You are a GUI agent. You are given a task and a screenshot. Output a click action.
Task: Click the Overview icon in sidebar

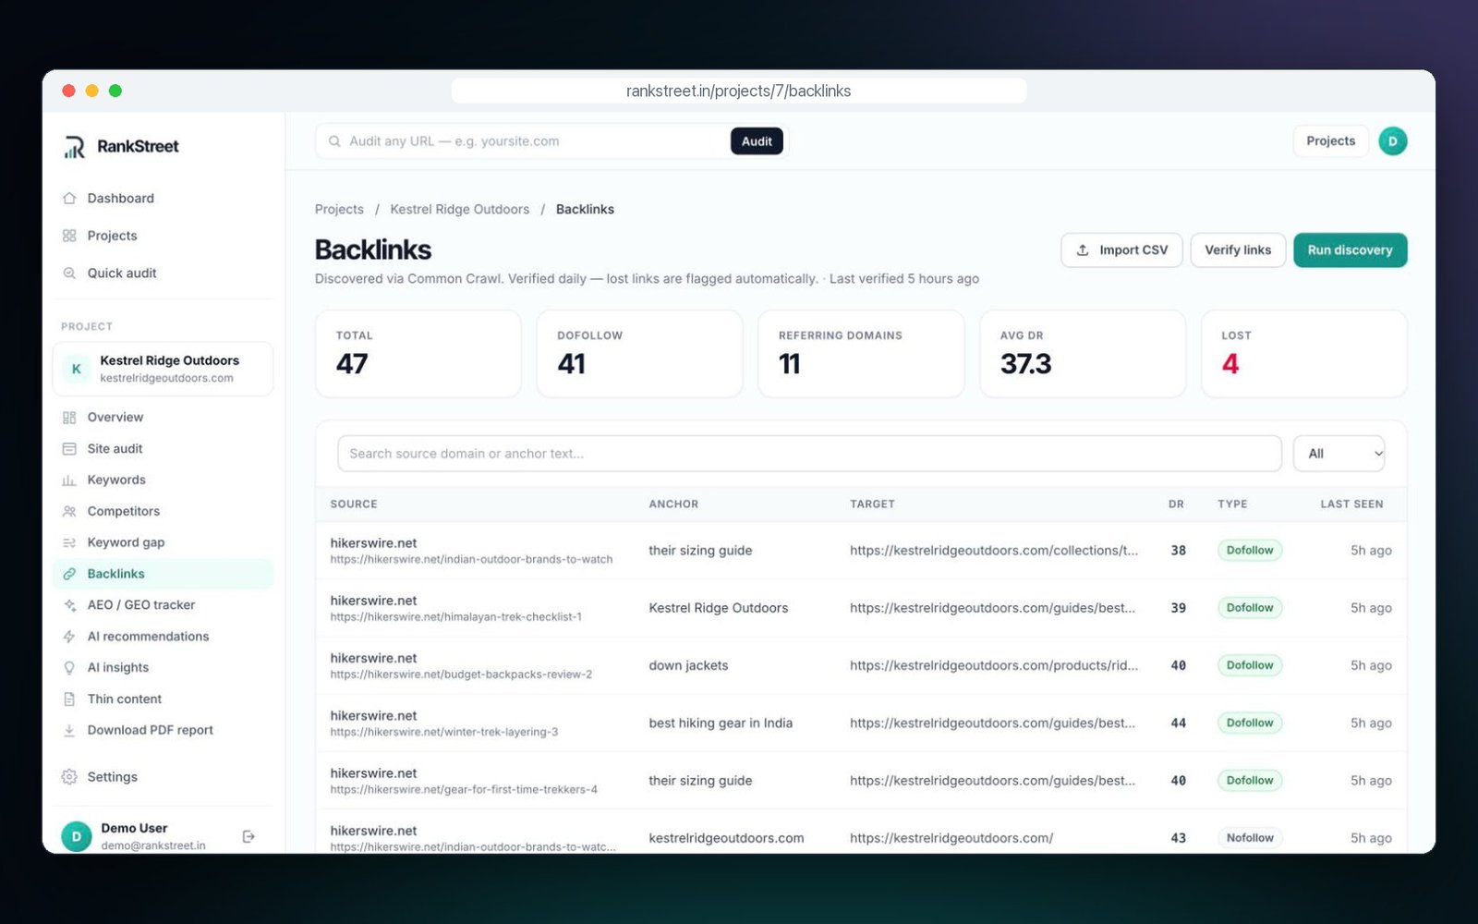(x=69, y=418)
